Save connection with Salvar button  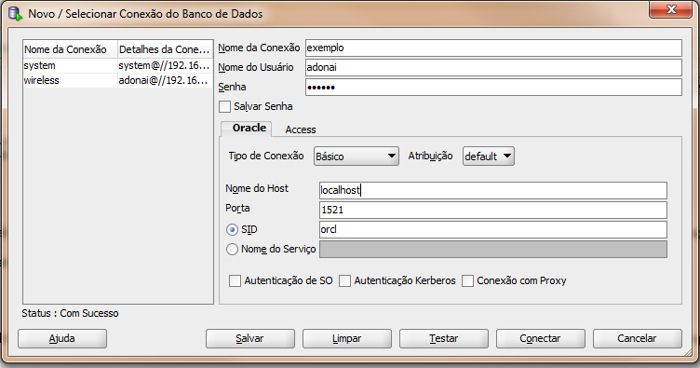click(x=250, y=338)
